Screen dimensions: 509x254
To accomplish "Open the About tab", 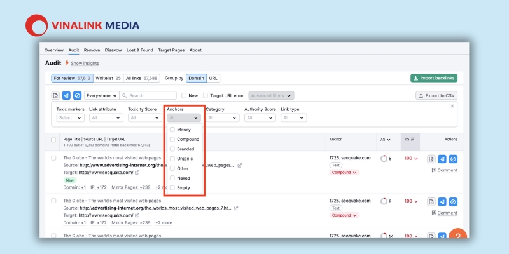I will 195,50.
